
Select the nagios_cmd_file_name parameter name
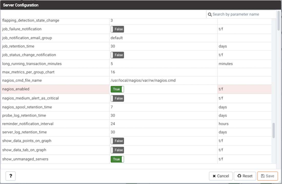[x=22, y=80]
